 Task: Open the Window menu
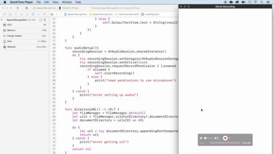click(x=67, y=2)
